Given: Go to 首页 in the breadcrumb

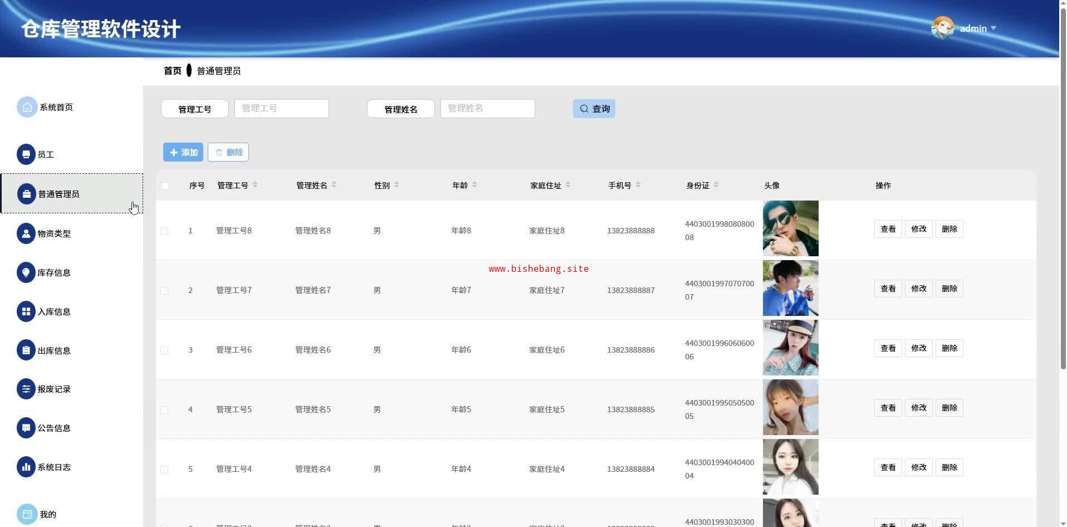Looking at the screenshot, I should point(172,71).
